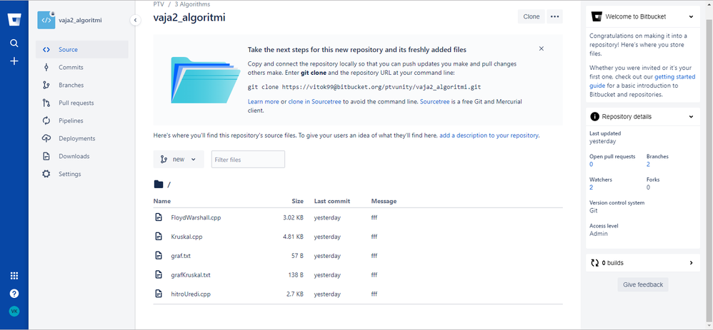
Task: Click the hitroUredi.cpp file icon
Action: pyautogui.click(x=158, y=294)
